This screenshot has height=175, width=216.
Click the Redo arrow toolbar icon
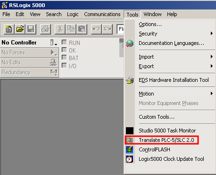coord(107,29)
